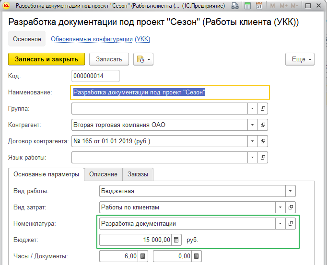The image size is (327, 265).
Task: Open the Язык работы record icon
Action: (263, 157)
